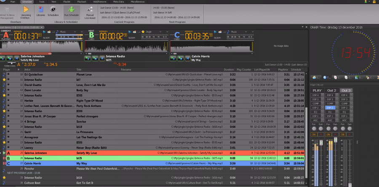
Task: Switch to the Tools ribbon tab
Action: (x=42, y=2)
